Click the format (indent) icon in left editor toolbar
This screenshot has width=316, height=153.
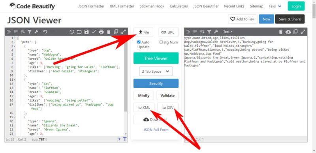point(9,32)
